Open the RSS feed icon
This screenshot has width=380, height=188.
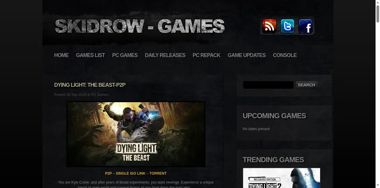(269, 26)
